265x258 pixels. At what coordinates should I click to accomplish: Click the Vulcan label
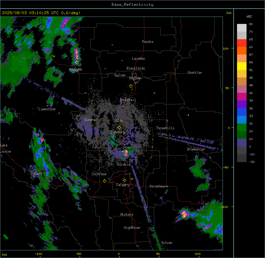(x=167, y=243)
